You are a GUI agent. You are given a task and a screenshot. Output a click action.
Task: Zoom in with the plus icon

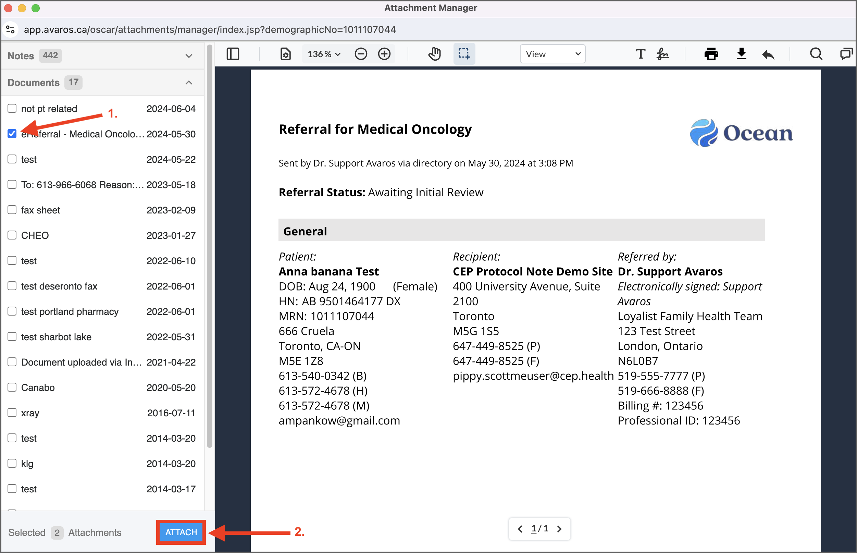(384, 54)
